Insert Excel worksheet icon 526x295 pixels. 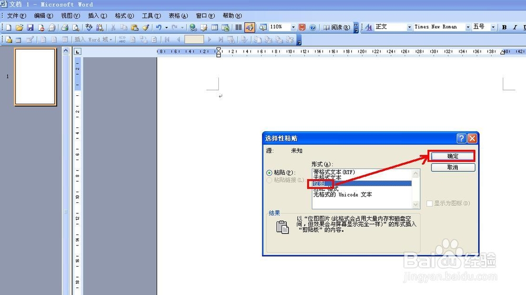(226, 27)
